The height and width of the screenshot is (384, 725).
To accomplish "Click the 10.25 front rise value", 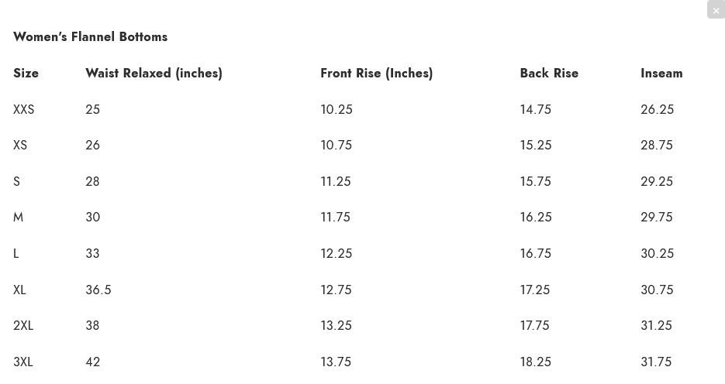I will 337,109.
